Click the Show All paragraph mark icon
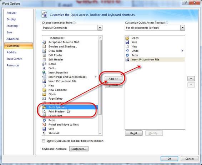Viewport: 202px width, 165px height. coord(44,133)
